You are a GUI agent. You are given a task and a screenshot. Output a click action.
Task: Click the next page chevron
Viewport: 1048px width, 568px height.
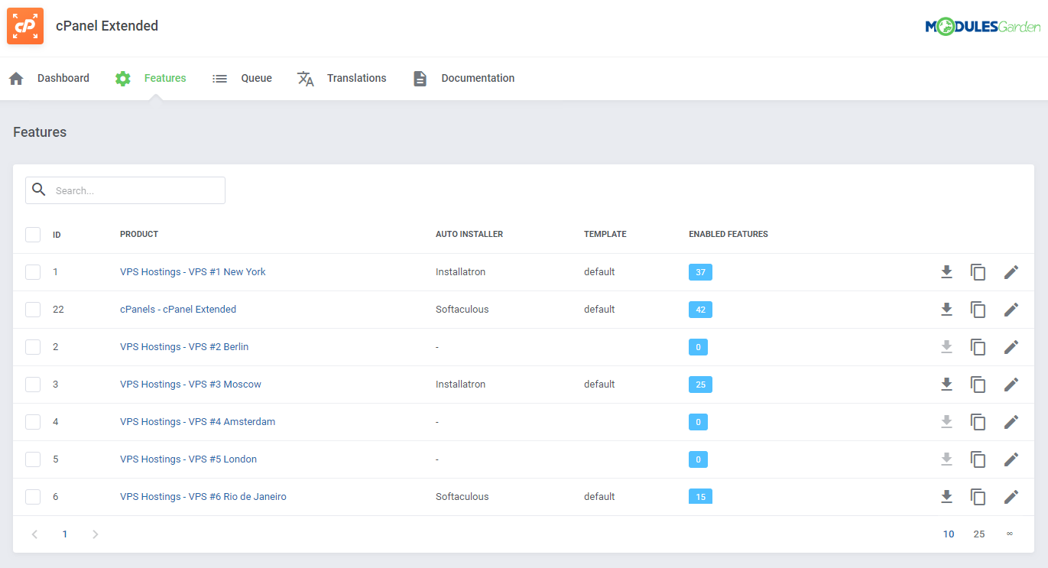(95, 534)
